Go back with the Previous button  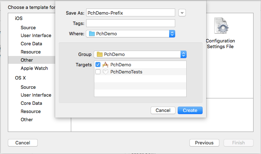[x=204, y=143]
